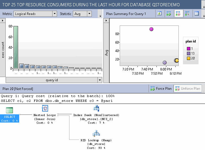The height and width of the screenshot is (150, 205).
Task: Click the Nested Loops operator icon
Action: (45, 108)
